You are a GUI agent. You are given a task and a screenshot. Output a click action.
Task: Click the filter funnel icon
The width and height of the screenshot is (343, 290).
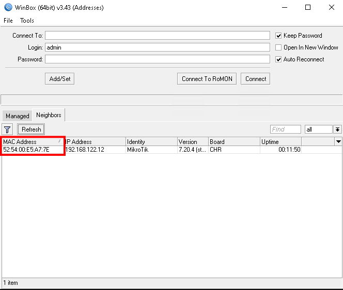coord(7,130)
